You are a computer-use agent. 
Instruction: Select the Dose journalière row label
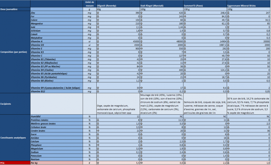point(15,9)
